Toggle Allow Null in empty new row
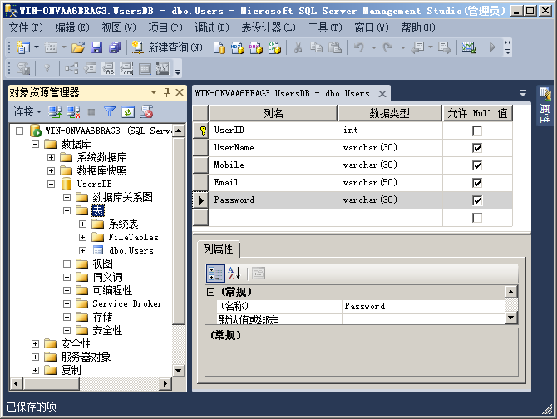 point(477,218)
